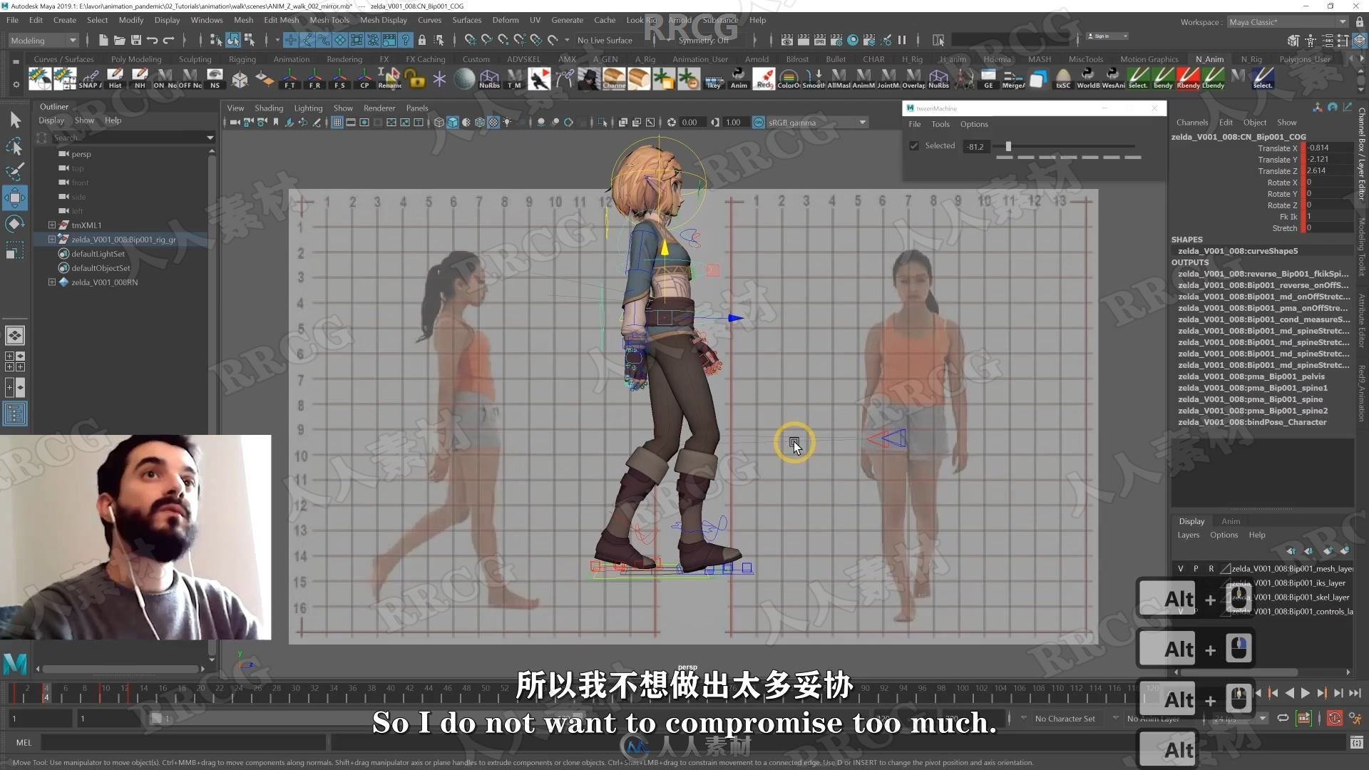Click the New Scene icon
This screenshot has width=1369, height=770.
pyautogui.click(x=103, y=40)
